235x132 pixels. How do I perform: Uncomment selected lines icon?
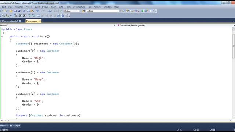click(x=33, y=15)
